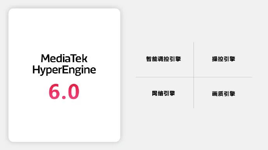The width and height of the screenshot is (268, 150).
Task: Click the red digit 0
Action: (x=73, y=92)
